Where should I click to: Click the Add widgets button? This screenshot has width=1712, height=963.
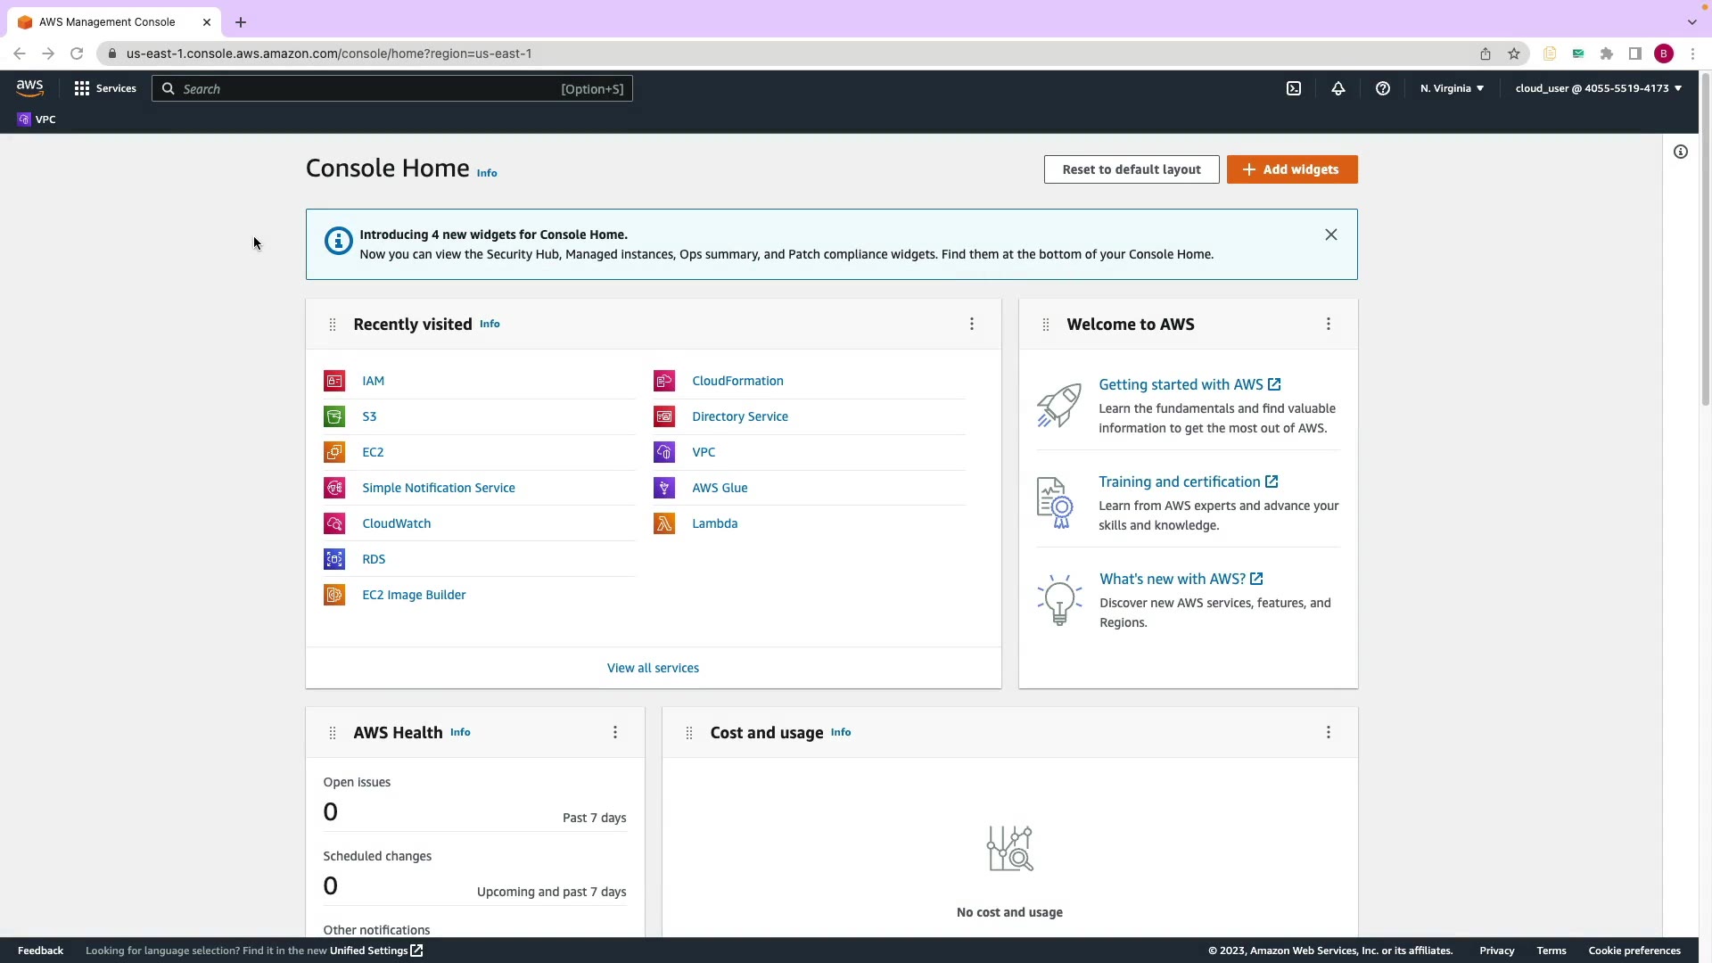pos(1292,169)
